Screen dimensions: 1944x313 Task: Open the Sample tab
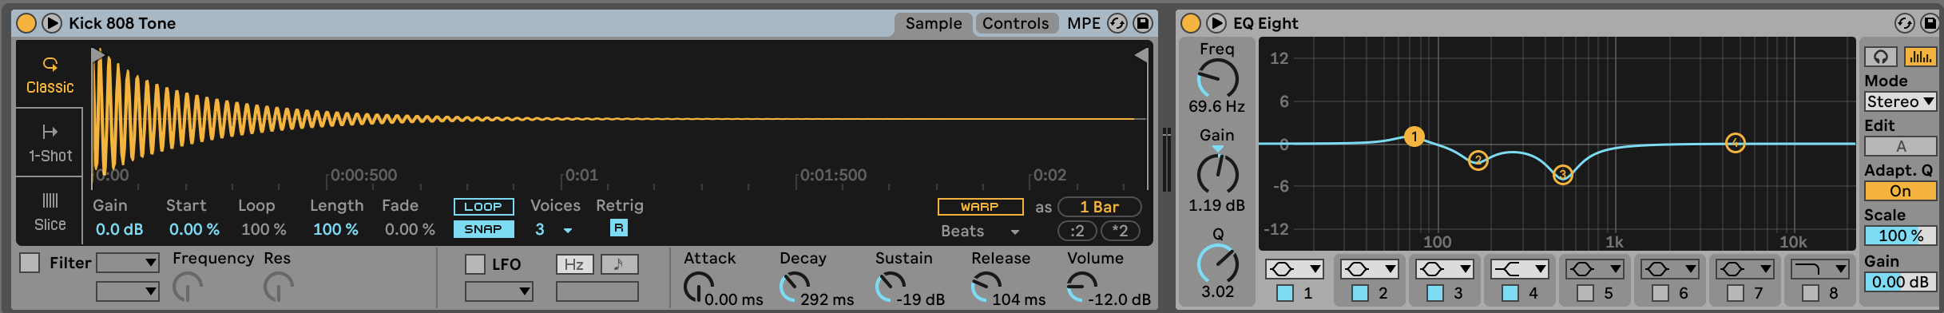click(934, 23)
